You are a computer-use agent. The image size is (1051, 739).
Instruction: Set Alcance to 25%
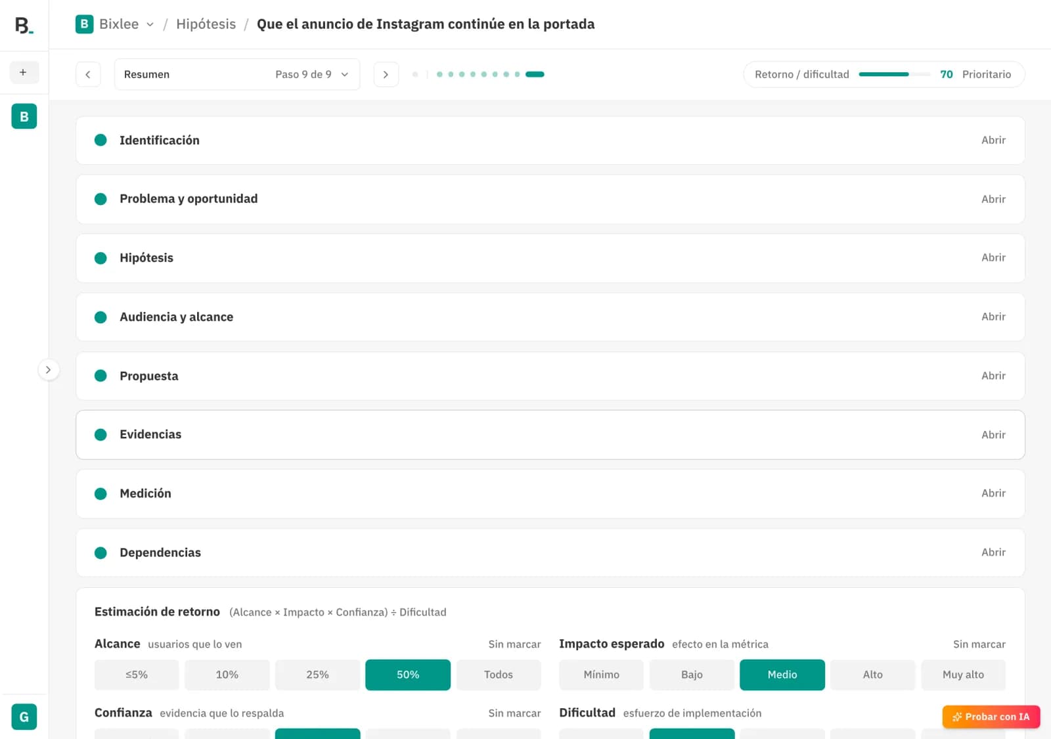pos(317,675)
